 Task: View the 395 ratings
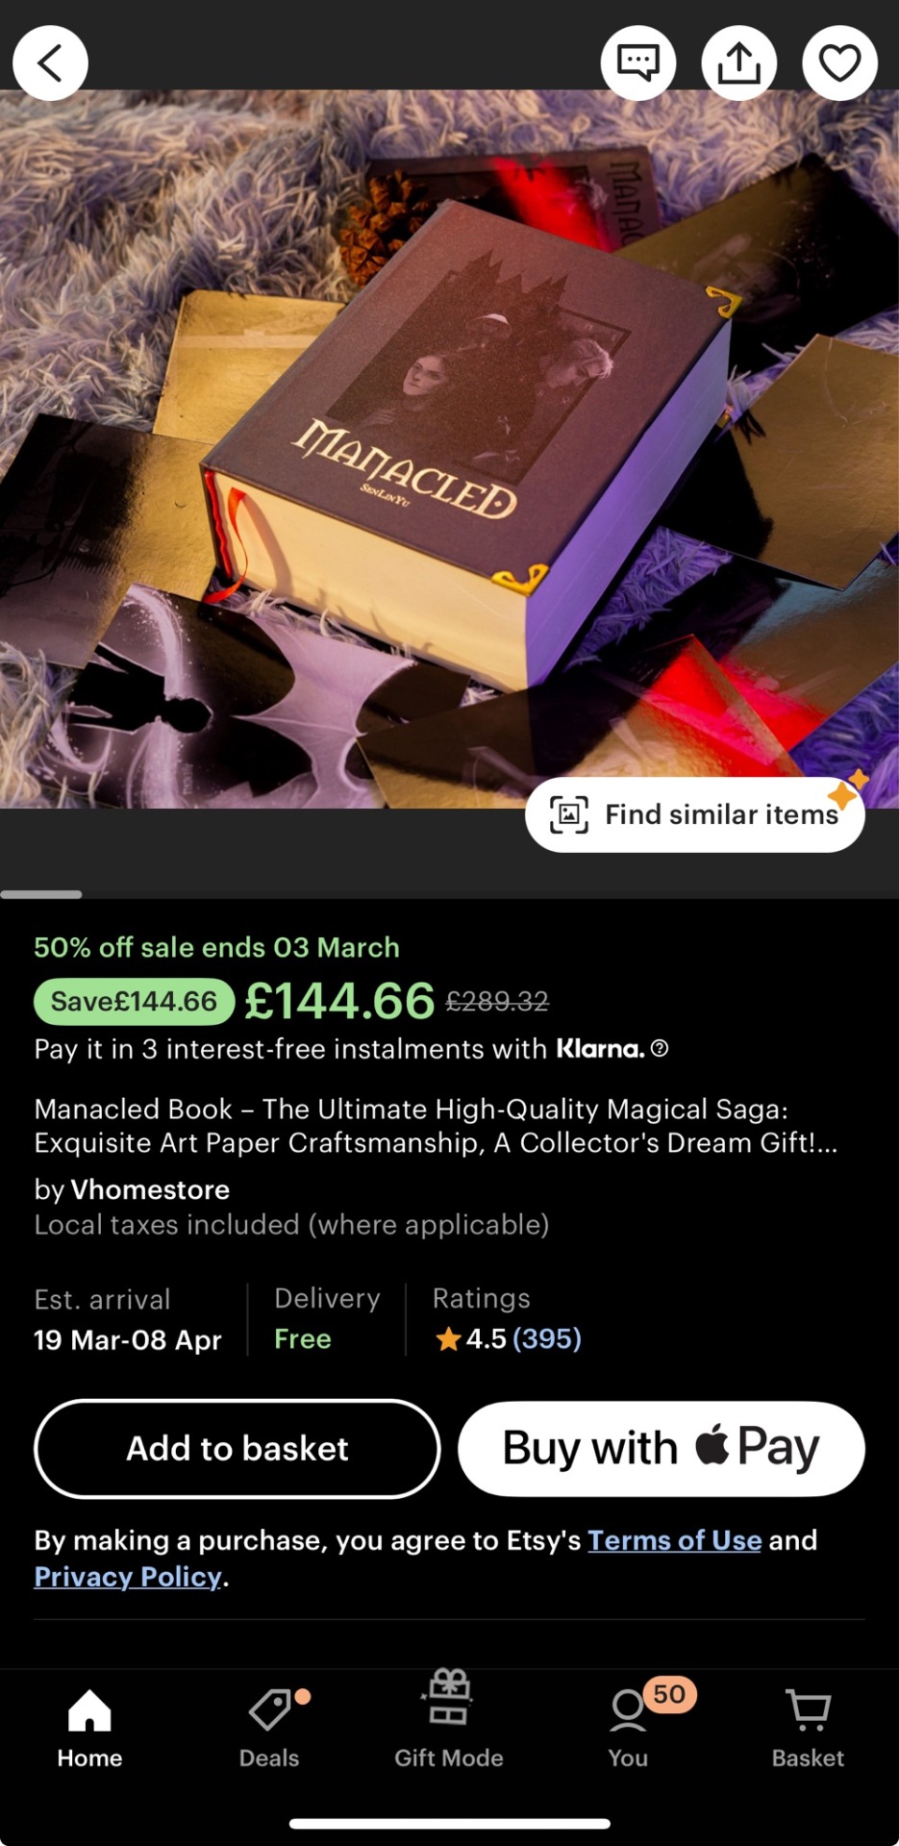click(x=546, y=1338)
